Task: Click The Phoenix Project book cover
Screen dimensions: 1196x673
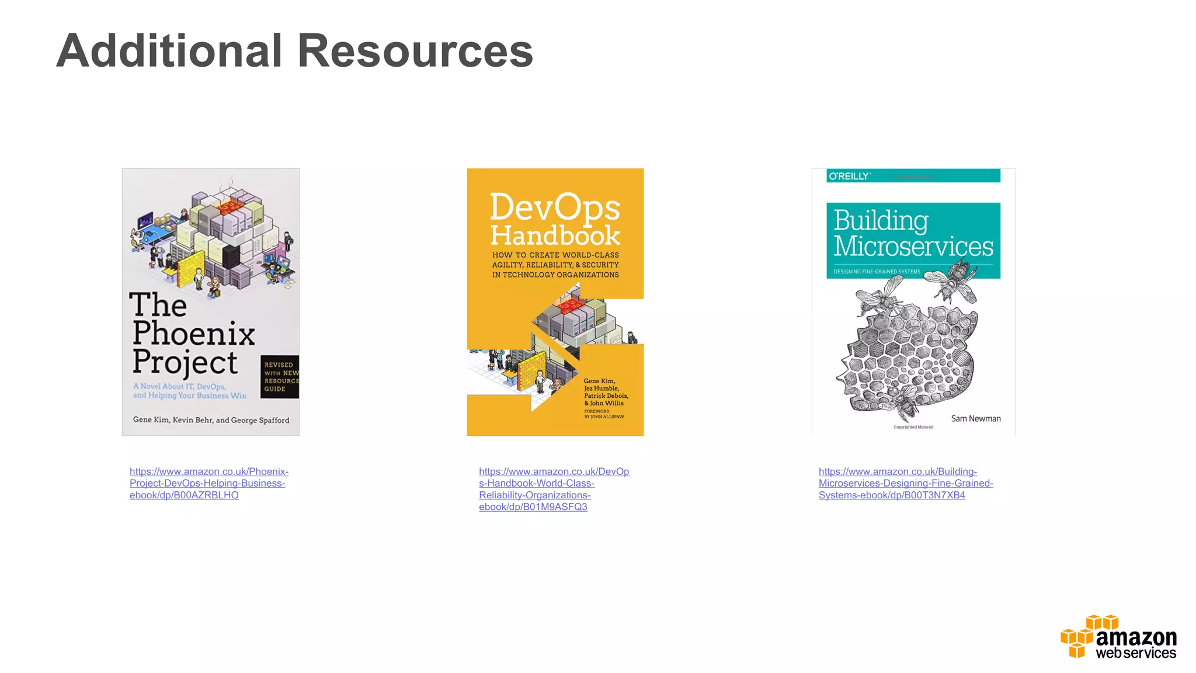Action: pos(211,302)
